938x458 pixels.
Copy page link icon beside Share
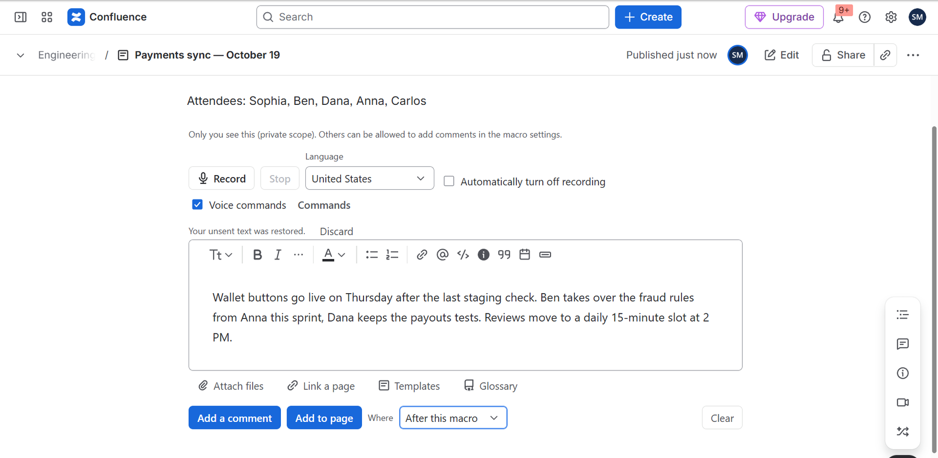[885, 55]
